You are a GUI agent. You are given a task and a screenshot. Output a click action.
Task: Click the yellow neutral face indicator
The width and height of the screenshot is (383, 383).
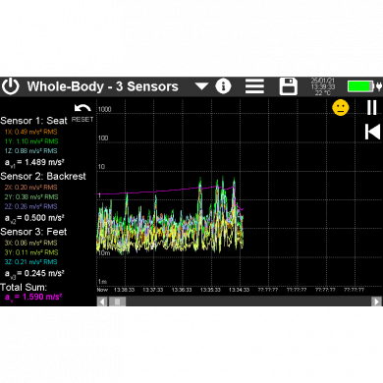341,107
